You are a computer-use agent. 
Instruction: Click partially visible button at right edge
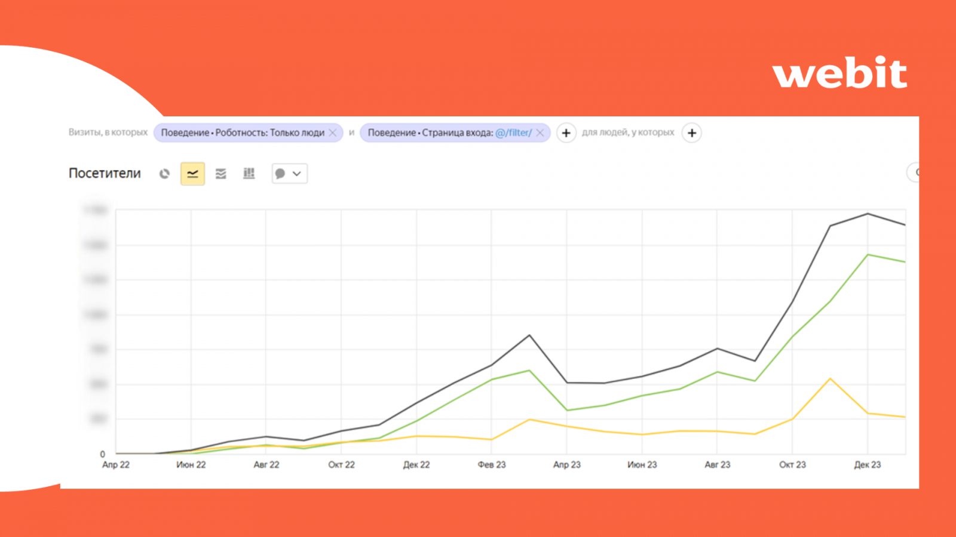[914, 172]
